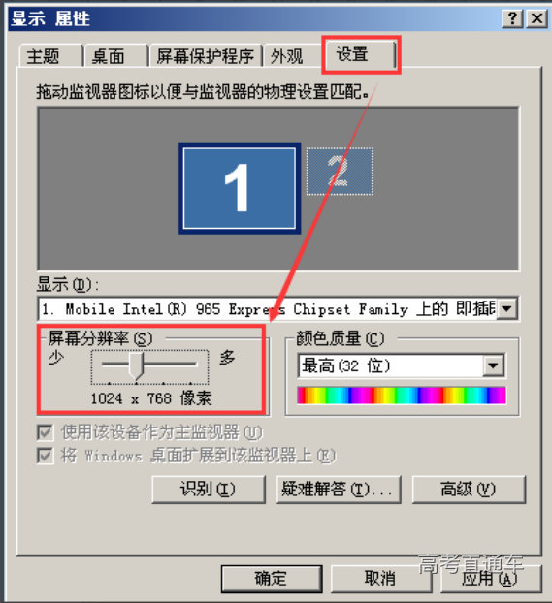
Task: Select the dotted monitor 2 icon
Action: (x=340, y=172)
